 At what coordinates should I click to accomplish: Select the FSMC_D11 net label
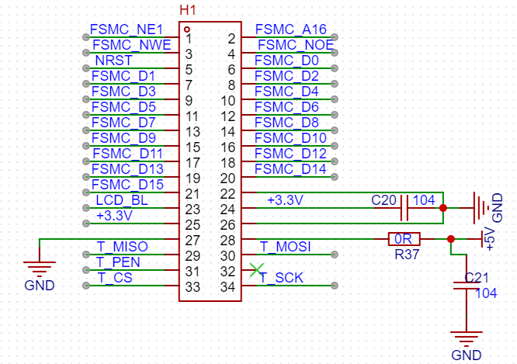pos(127,154)
